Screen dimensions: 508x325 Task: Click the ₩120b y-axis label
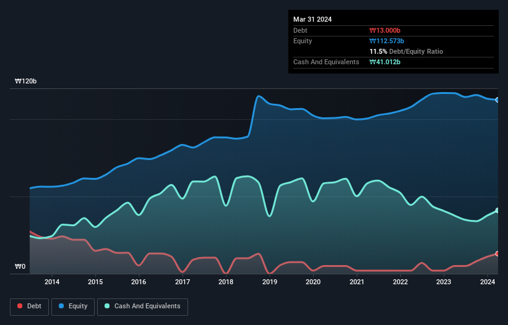coord(25,81)
